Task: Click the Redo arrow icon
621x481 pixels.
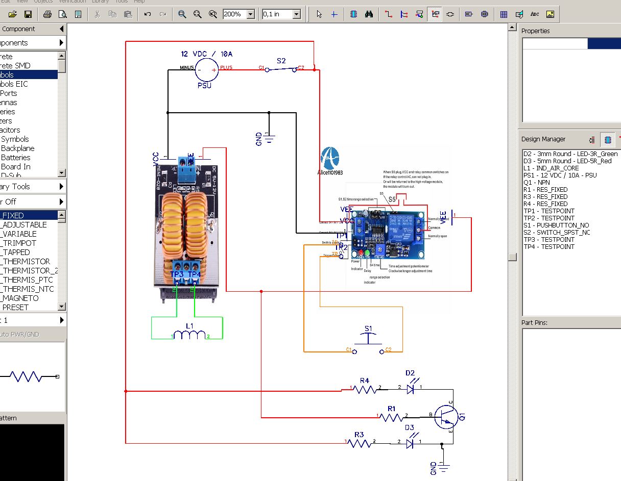Action: 163,14
